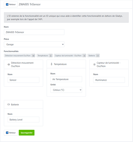This screenshot has width=133, height=142.
Task: Click the Détection mouvement Oui/Non tag
Action: (x=20, y=56)
